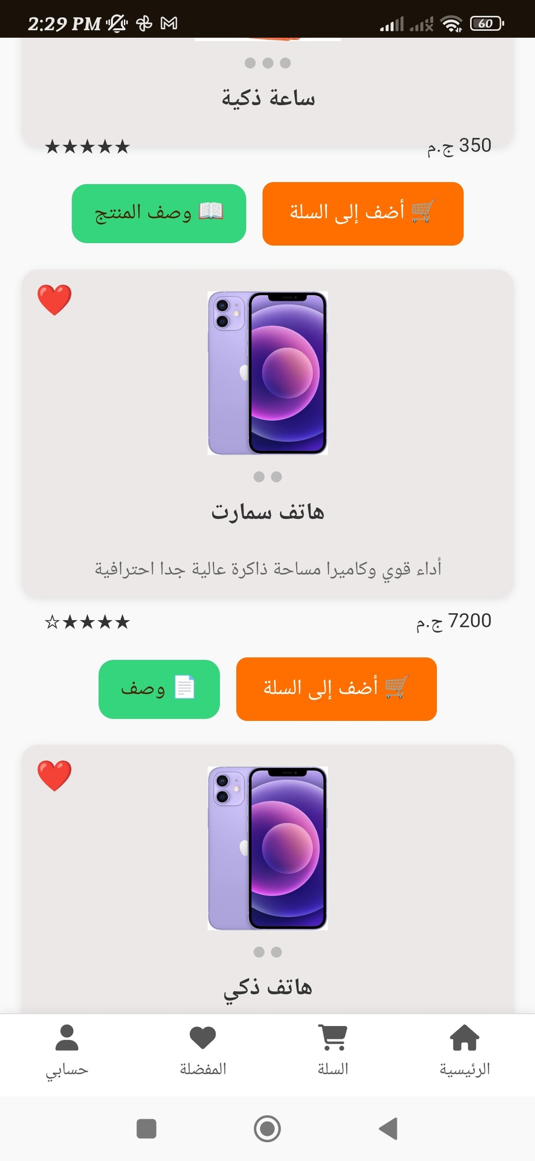Open the وصف description for هاتف سمارت
This screenshot has height=1161, width=535.
tap(159, 689)
